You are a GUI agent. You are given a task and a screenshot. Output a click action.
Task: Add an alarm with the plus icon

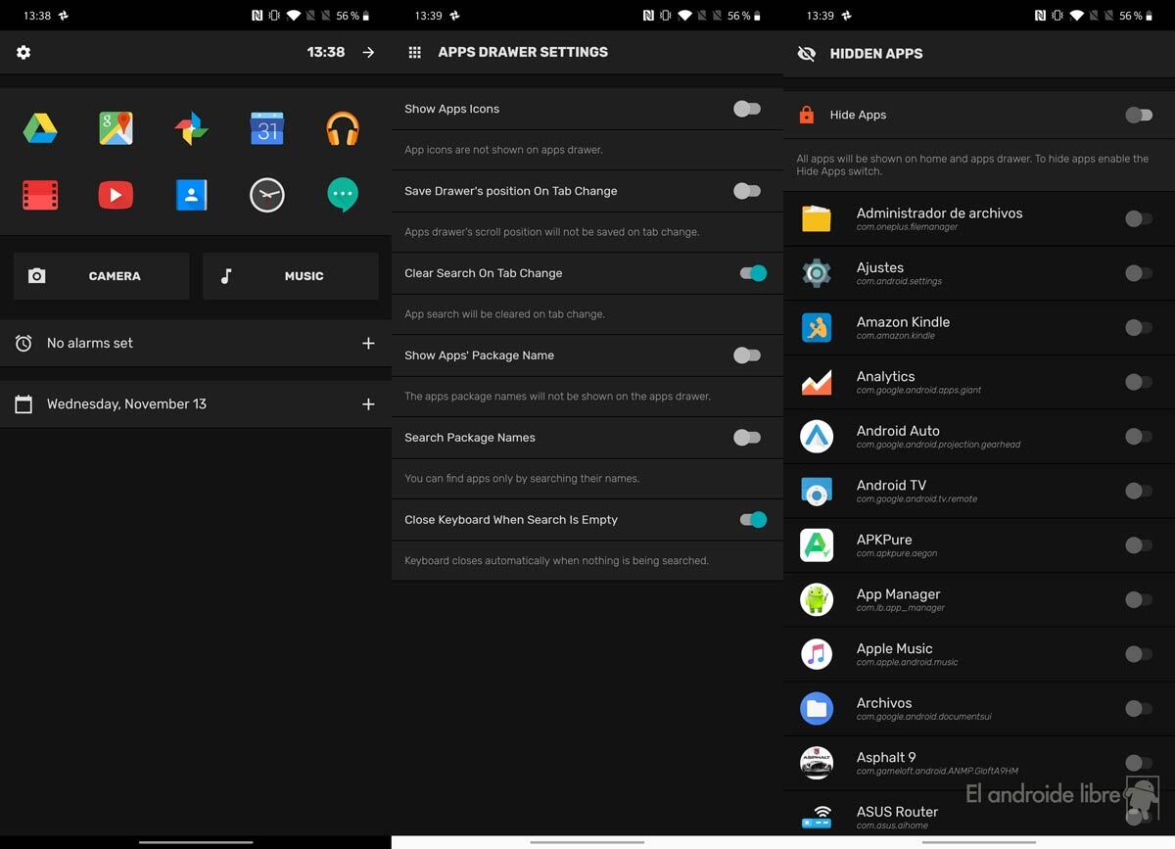[368, 343]
